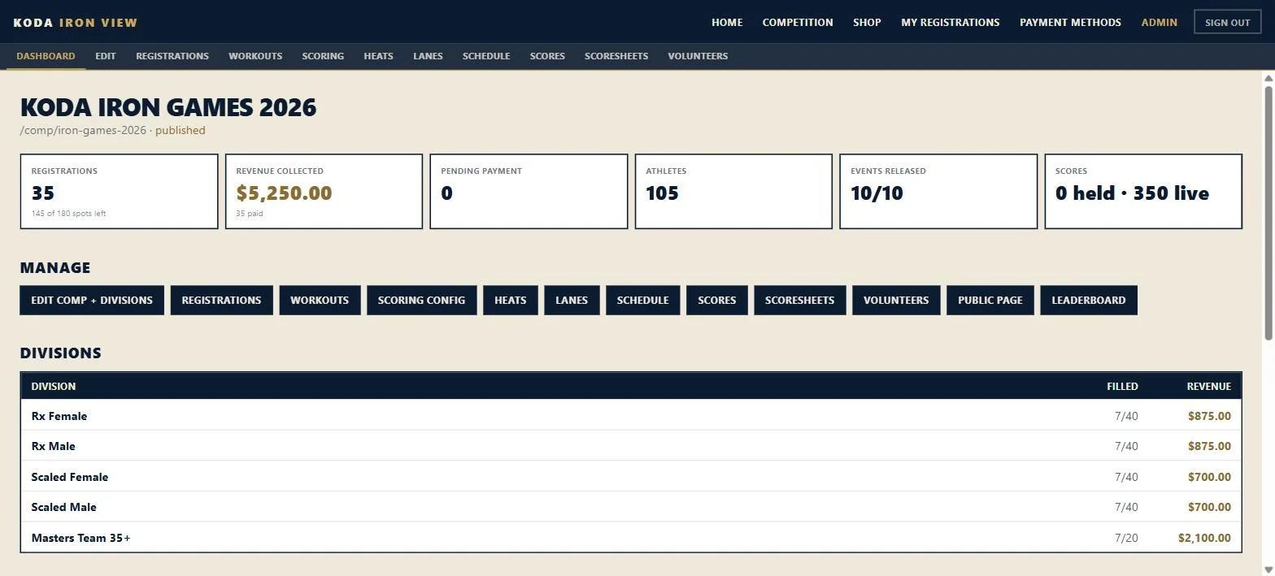Select the Masters Team 35+ division row
This screenshot has height=576, width=1275.
631,538
